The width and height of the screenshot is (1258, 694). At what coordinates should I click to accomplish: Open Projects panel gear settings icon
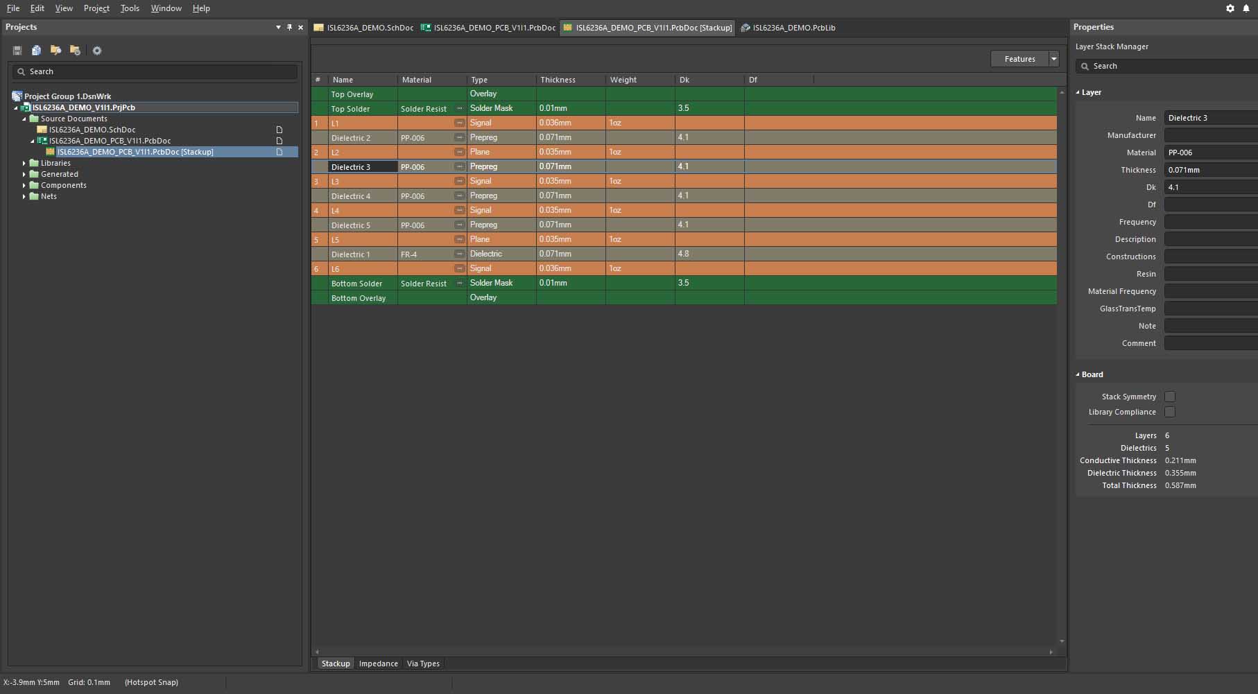click(x=97, y=51)
